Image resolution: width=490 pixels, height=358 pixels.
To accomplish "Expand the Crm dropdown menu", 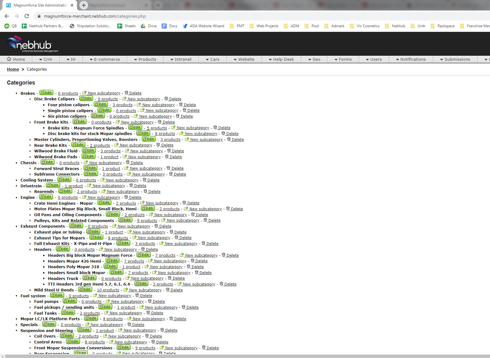I will pos(46,59).
